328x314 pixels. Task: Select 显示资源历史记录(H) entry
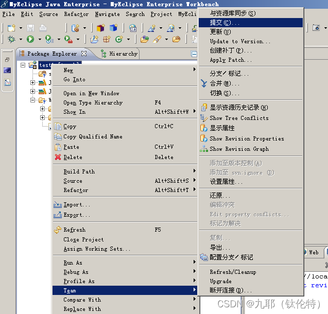coord(251,108)
